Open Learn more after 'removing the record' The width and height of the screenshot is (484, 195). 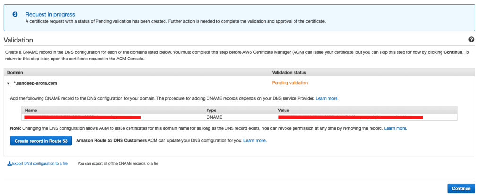point(396,128)
